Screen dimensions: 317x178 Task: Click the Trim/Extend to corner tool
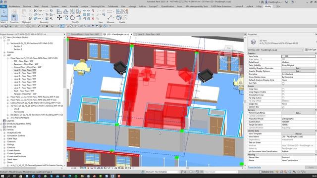(79, 18)
